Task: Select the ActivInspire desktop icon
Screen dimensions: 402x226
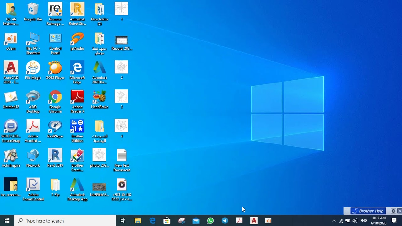Action: point(11,158)
